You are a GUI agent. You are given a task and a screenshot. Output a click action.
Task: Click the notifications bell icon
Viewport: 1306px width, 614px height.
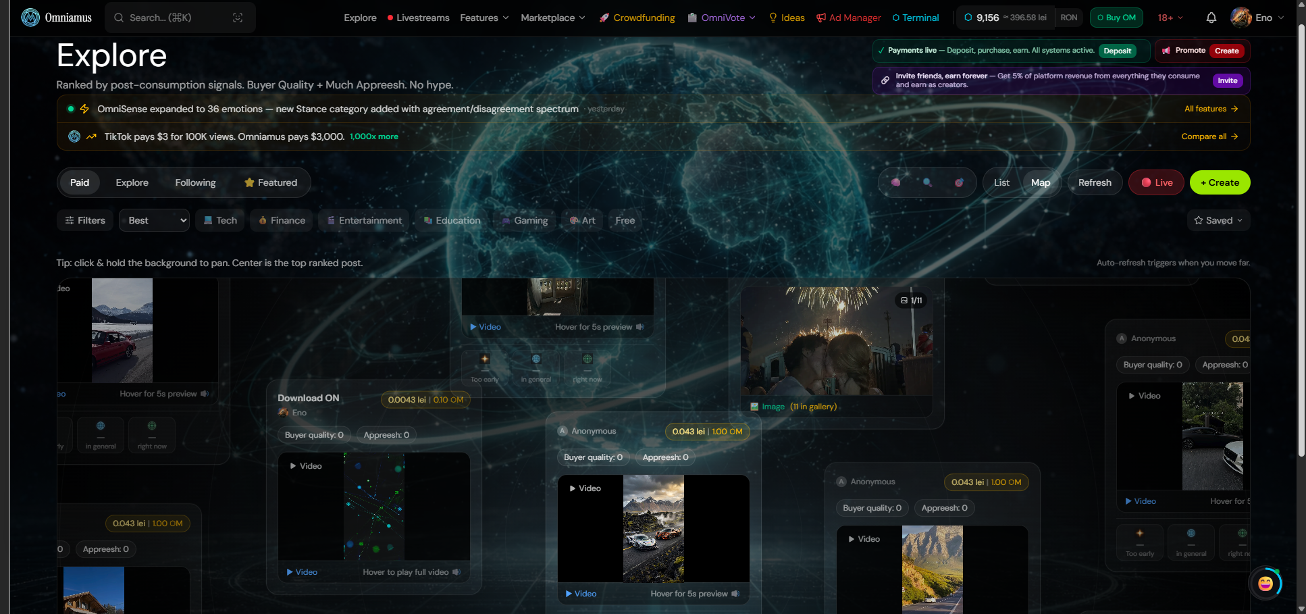(x=1211, y=18)
